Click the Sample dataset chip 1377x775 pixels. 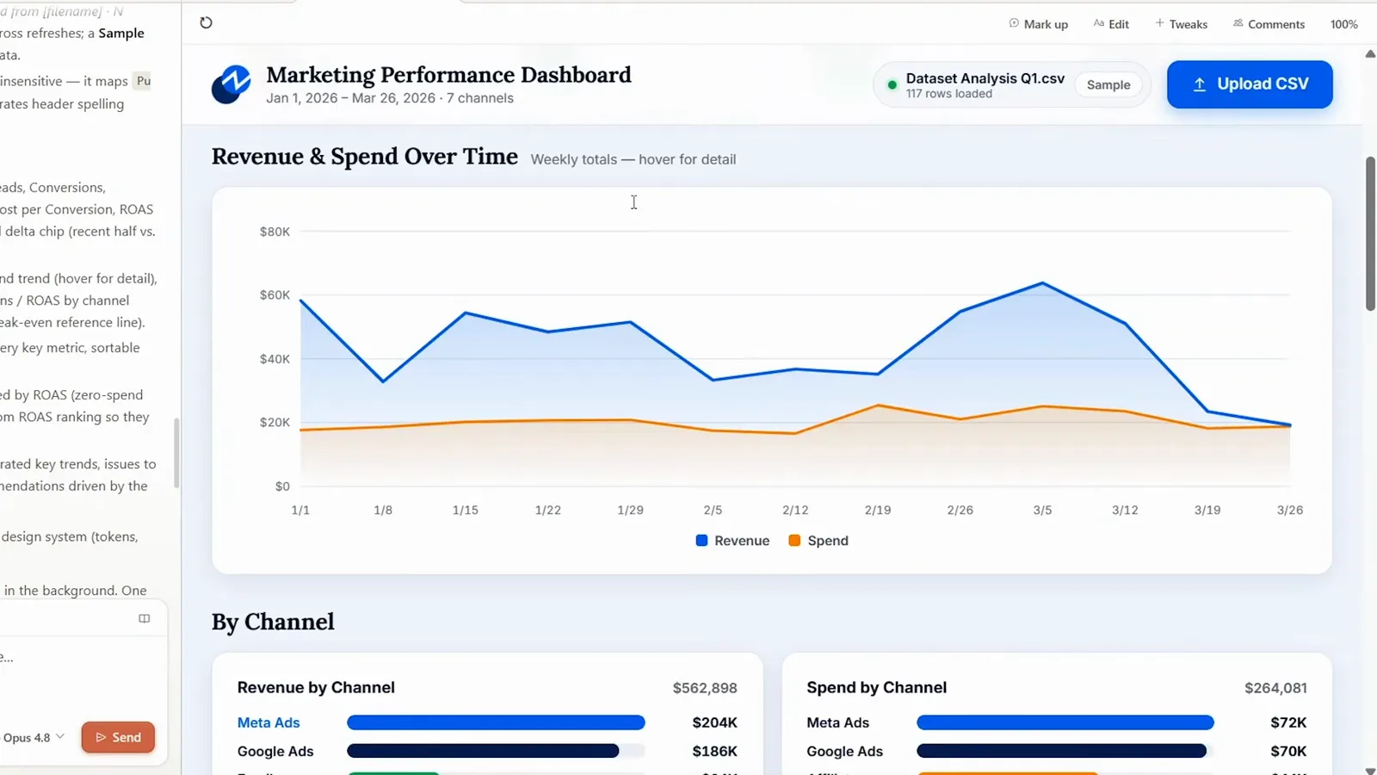coord(1108,84)
